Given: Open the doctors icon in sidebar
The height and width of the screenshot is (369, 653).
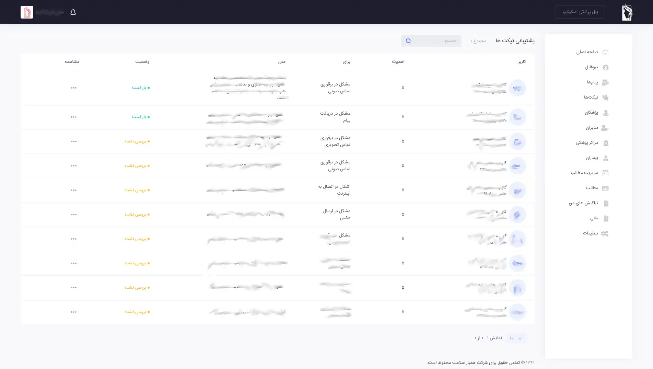Looking at the screenshot, I should (x=605, y=113).
